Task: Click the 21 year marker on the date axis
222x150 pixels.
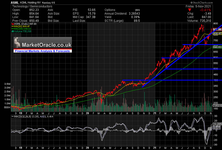Action: coord(155,113)
